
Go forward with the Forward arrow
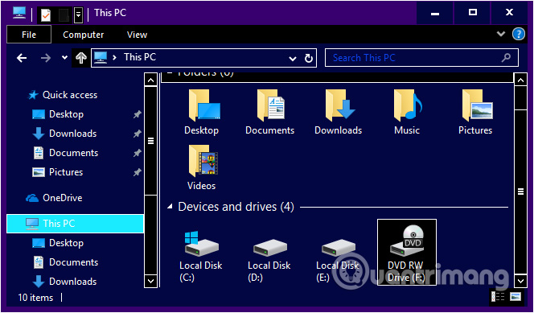45,58
